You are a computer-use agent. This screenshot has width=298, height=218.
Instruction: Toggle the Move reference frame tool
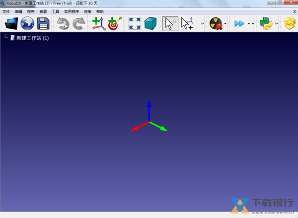(187, 23)
